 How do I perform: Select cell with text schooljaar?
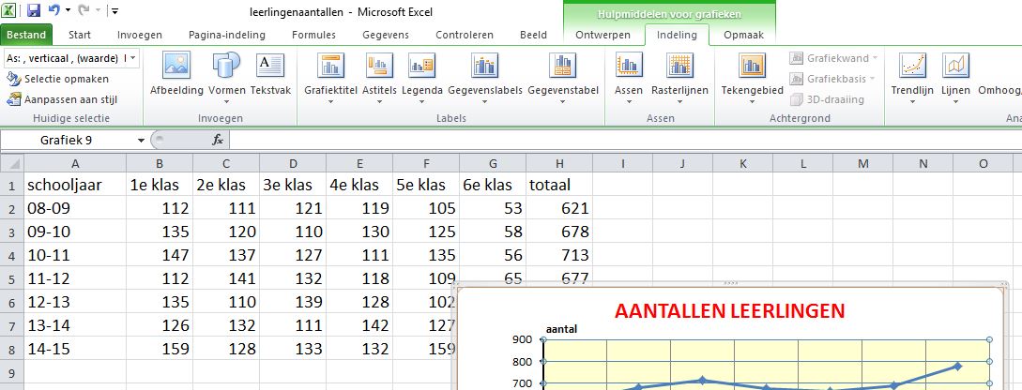click(76, 185)
